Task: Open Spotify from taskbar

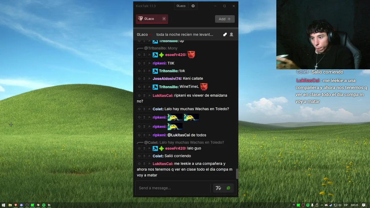Action: tap(44, 205)
